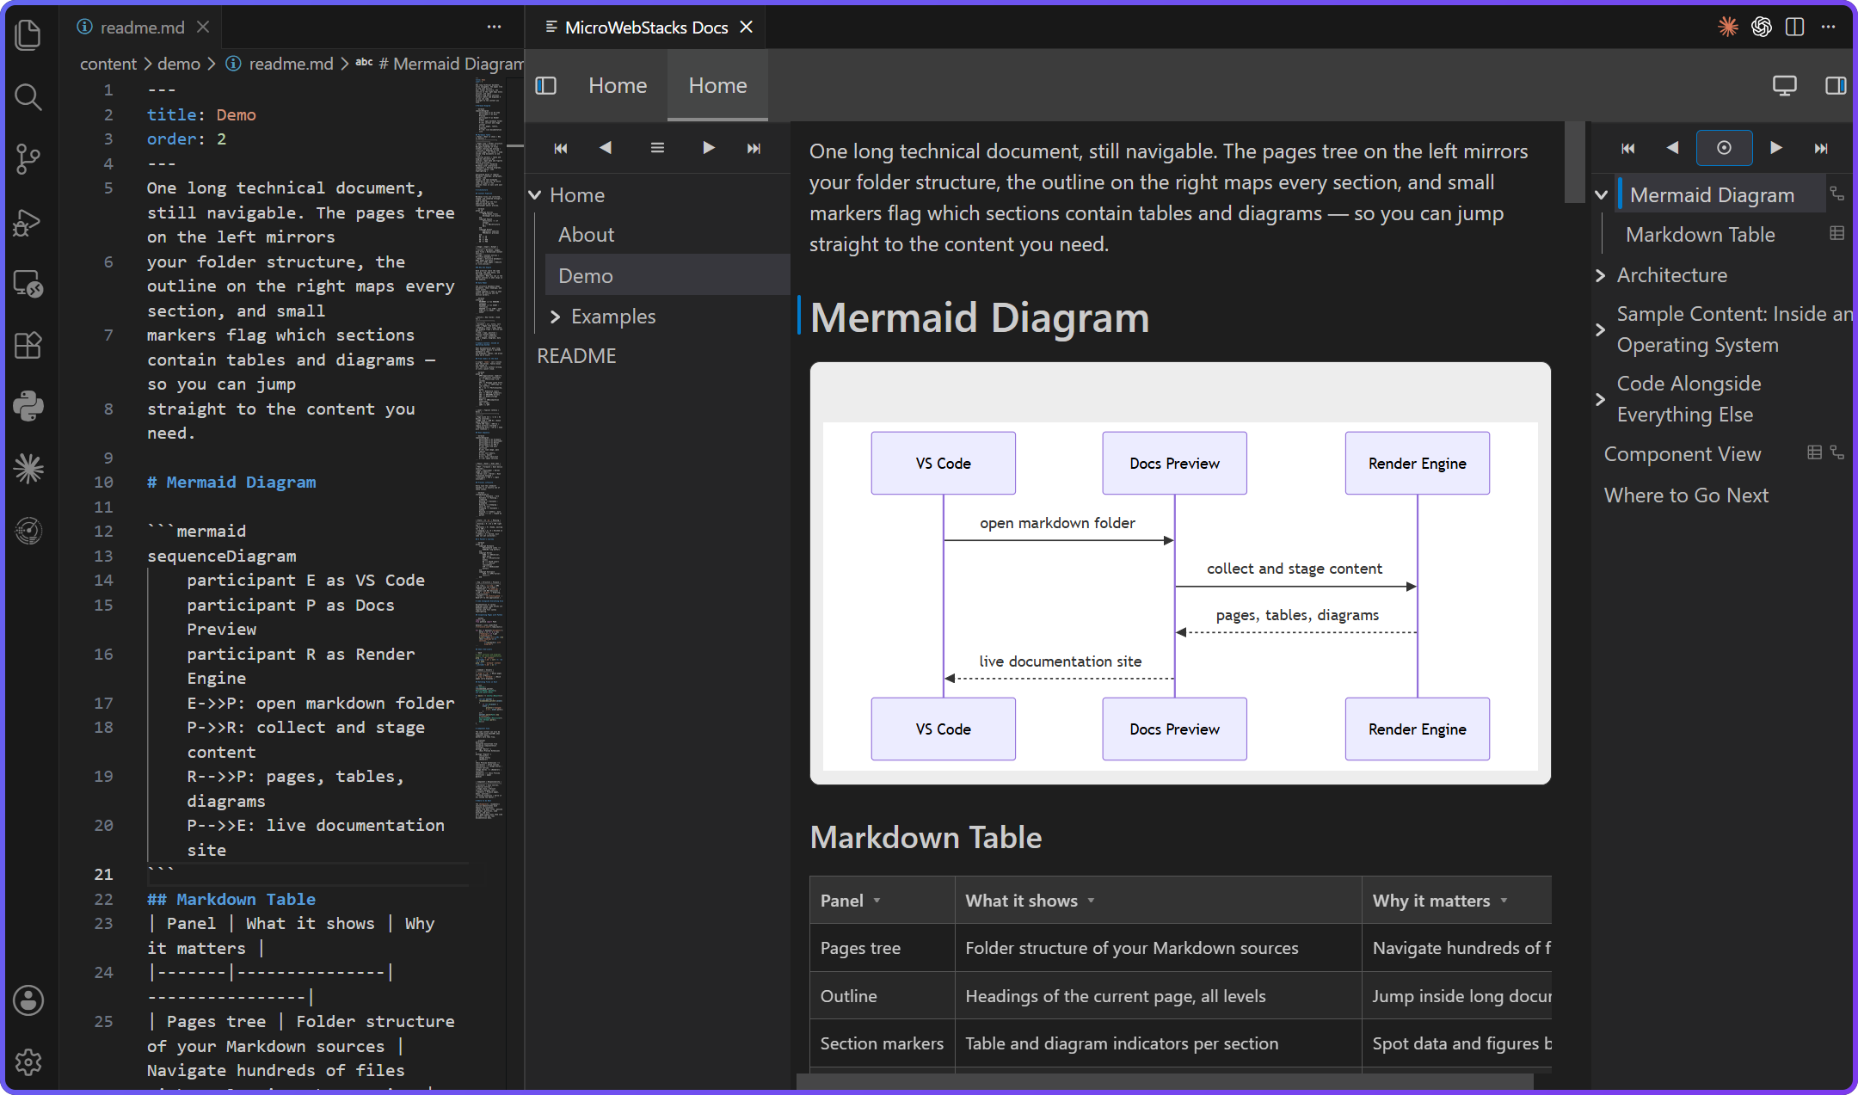Image resolution: width=1858 pixels, height=1095 pixels.
Task: Toggle the outline target sync button
Action: (x=1724, y=148)
